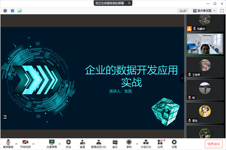
Task: Expand audio options arrow beside microphone
Action: [16, 144]
